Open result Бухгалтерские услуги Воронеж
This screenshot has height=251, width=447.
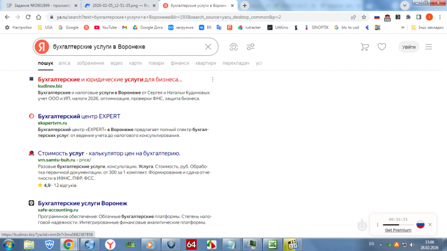pyautogui.click(x=83, y=203)
